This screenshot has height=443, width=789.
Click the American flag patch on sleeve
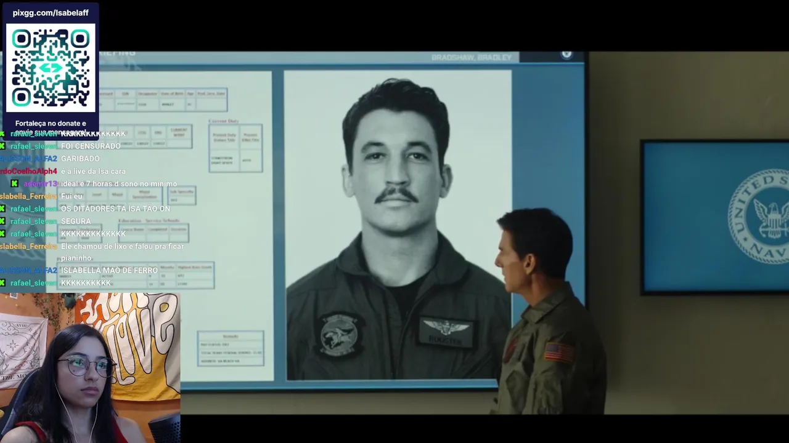(559, 352)
